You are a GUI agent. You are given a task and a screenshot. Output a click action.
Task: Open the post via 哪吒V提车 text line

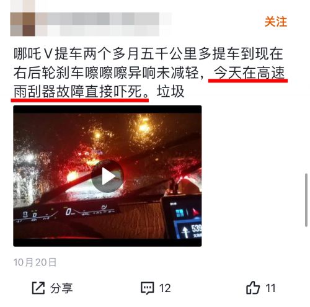point(148,54)
